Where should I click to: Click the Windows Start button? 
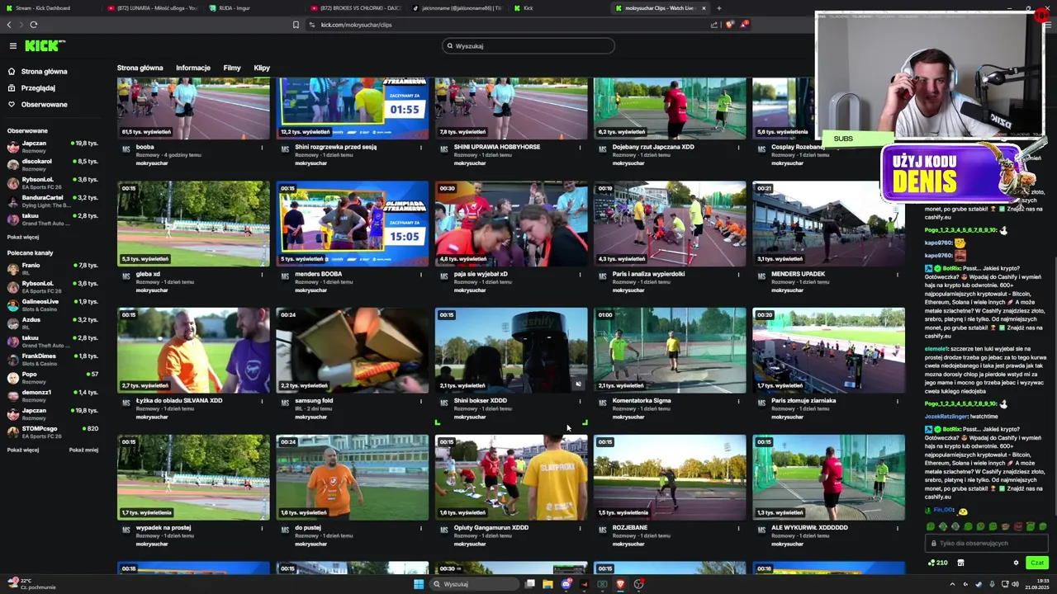pos(419,584)
